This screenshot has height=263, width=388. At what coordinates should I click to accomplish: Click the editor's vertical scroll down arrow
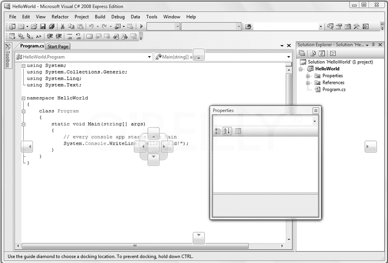click(289, 240)
